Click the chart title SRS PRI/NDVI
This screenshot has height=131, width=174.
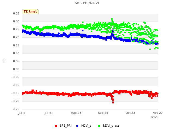point(87,3)
